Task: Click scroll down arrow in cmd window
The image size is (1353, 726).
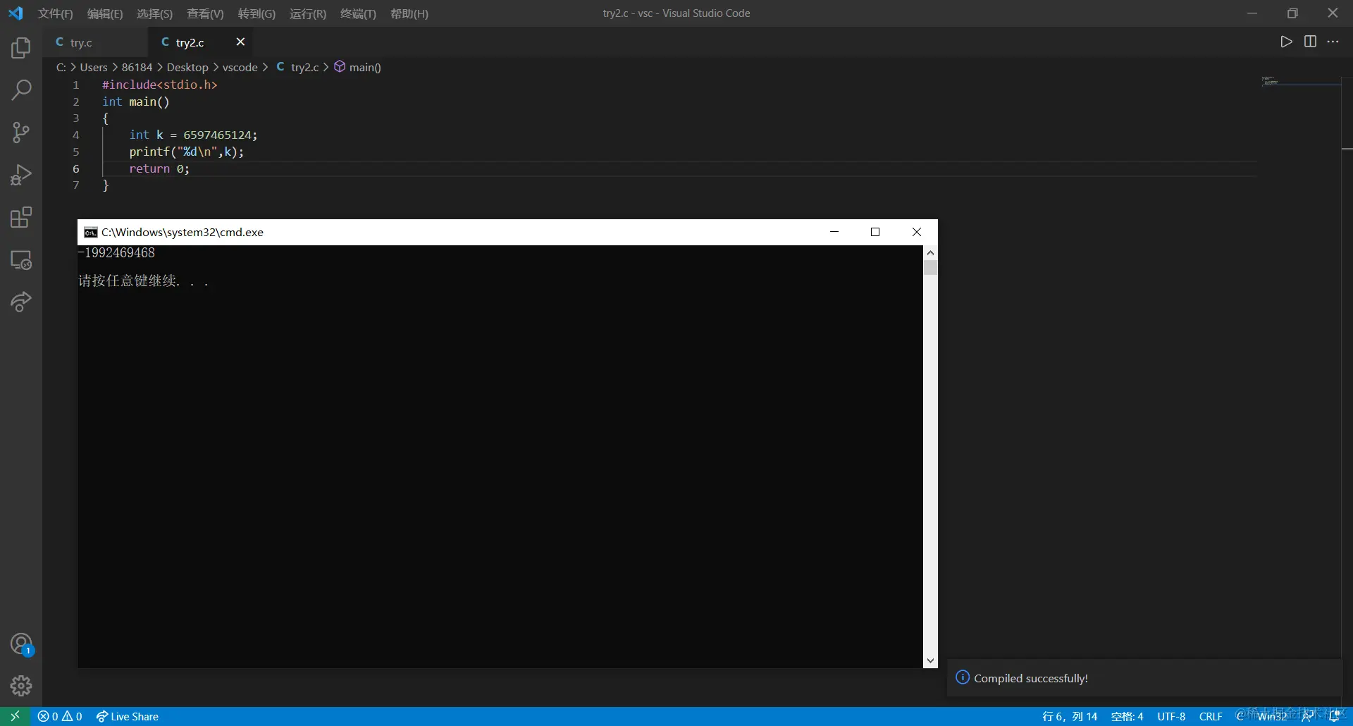Action: 930,660
